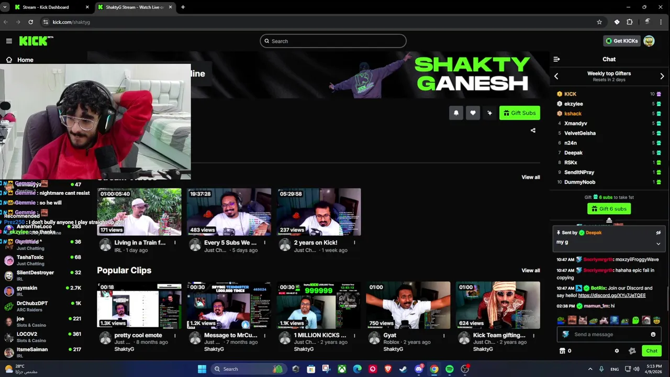Toggle the follow heart button

473,113
